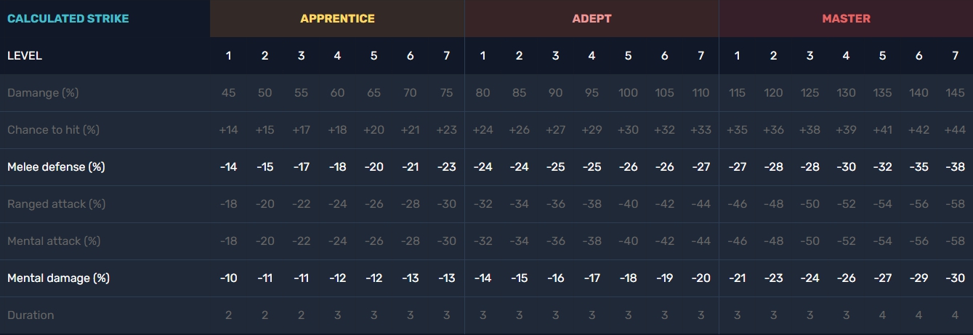Screen dimensions: 973x335
Task: Click the chance to hit value +44
Action: [955, 130]
